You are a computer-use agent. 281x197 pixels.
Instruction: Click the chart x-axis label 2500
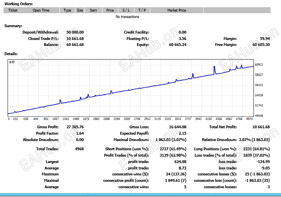(x=127, y=119)
